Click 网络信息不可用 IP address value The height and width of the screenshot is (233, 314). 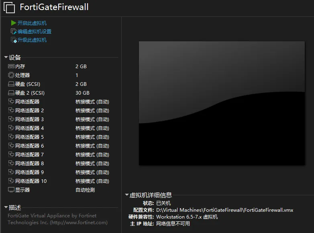coord(173,224)
